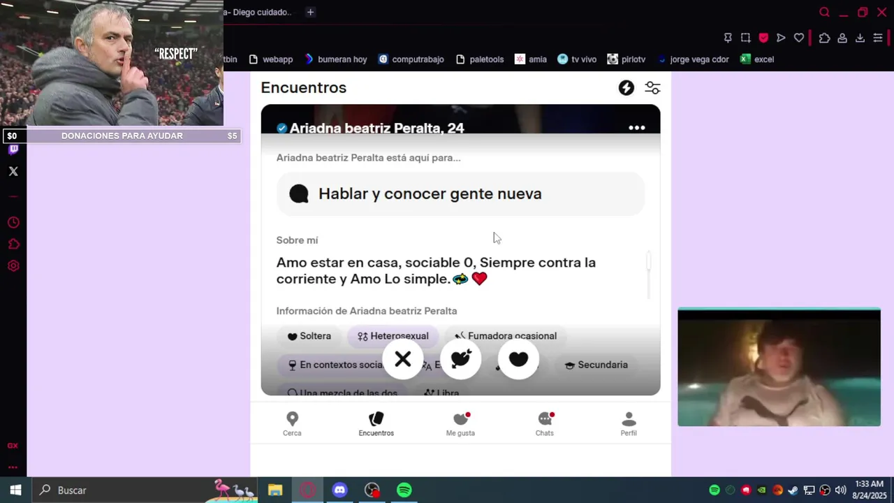This screenshot has height=503, width=894.
Task: Click the X (Twitter) icon in the sidebar
Action: [x=13, y=171]
